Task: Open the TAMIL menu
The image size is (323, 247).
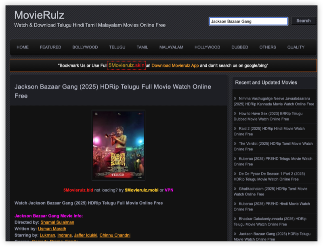Action: (143, 47)
